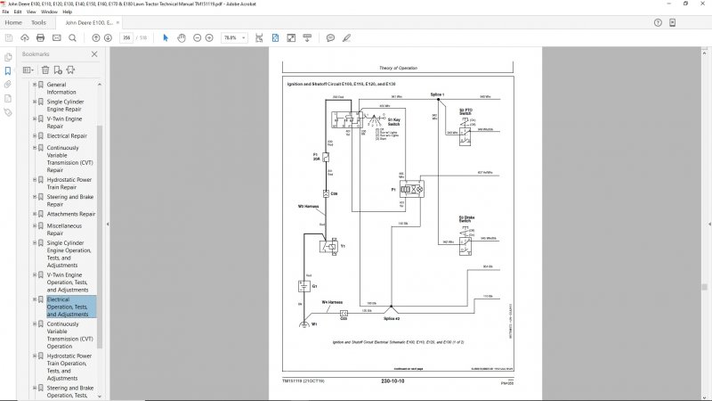Click the document vertical scrollbar thumb
712x401 pixels.
pos(704,287)
